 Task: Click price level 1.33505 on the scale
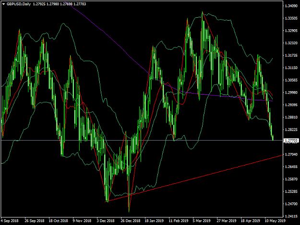[x=291, y=18]
